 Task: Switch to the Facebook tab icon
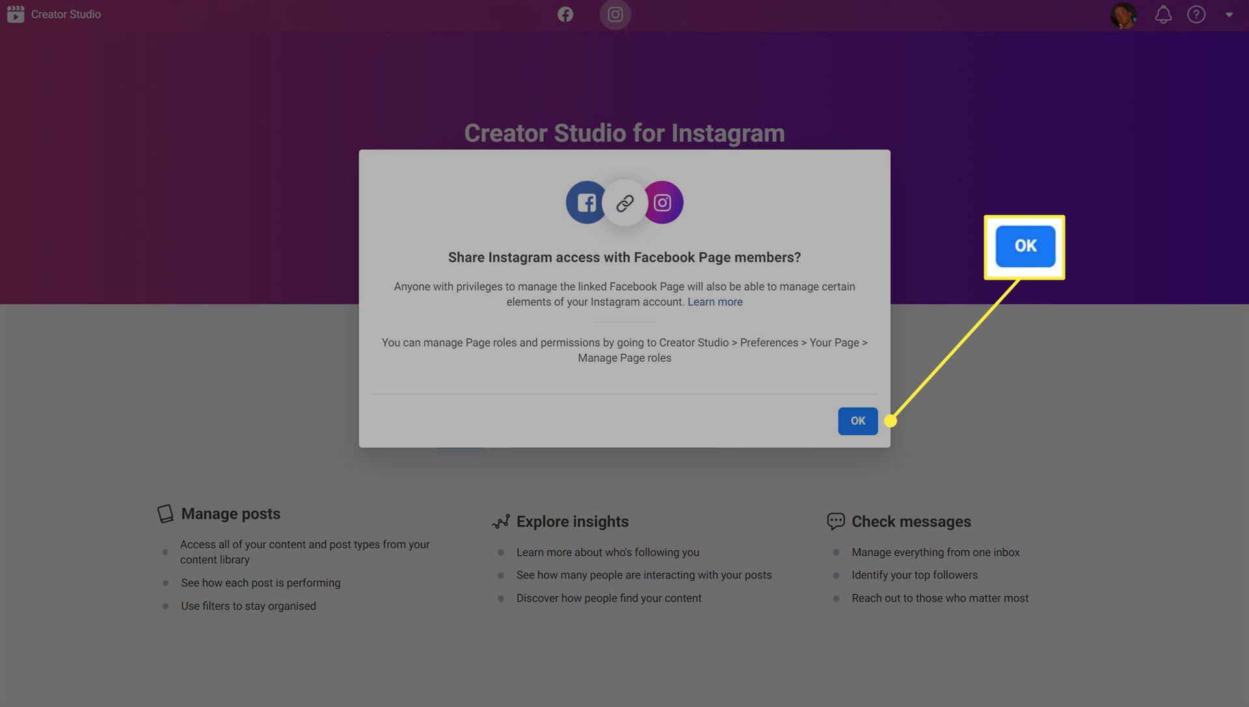[x=565, y=14]
